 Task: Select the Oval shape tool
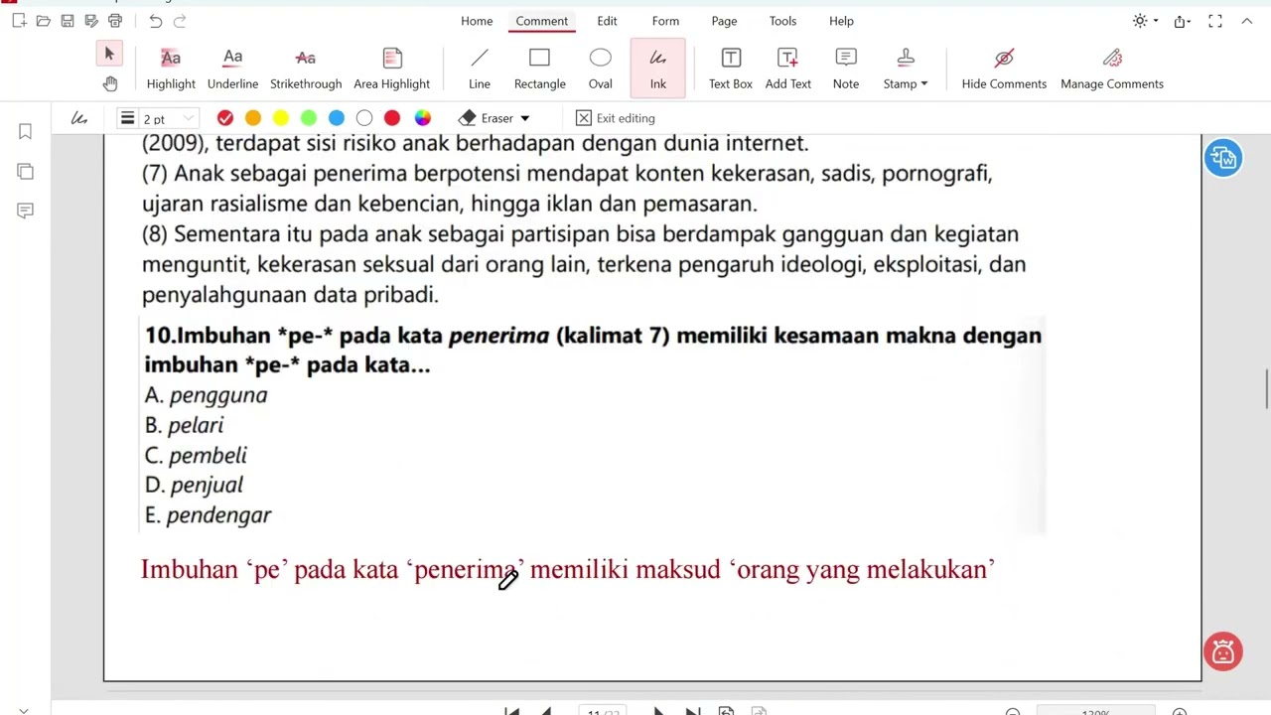click(x=601, y=70)
